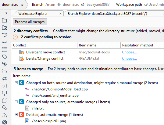Switch to the Workspace Explorer tab
164x125 pixels.
pyautogui.click(x=33, y=14)
